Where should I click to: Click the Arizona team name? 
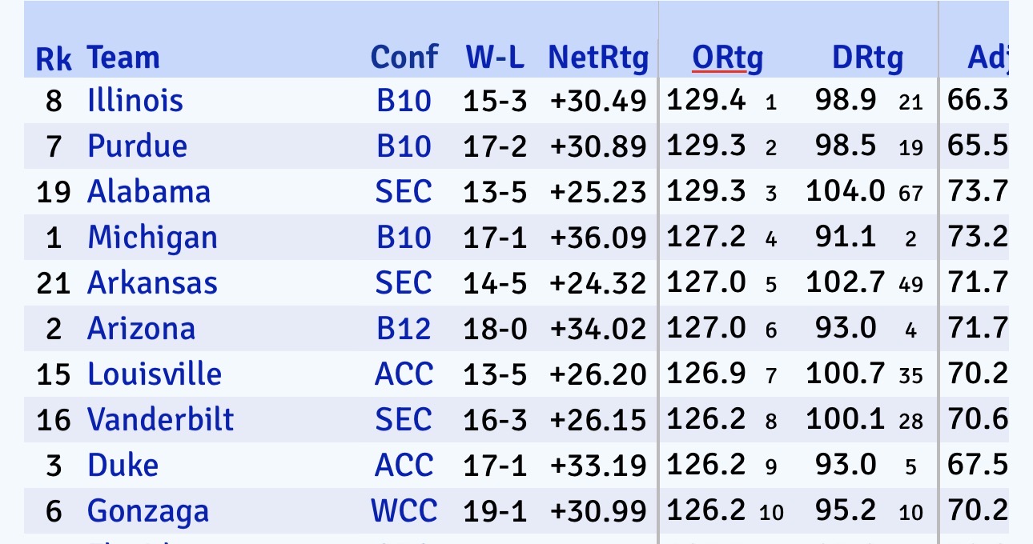pos(141,329)
